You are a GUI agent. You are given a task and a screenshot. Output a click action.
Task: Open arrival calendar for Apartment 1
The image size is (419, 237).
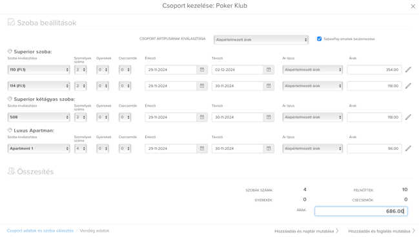[x=202, y=149]
